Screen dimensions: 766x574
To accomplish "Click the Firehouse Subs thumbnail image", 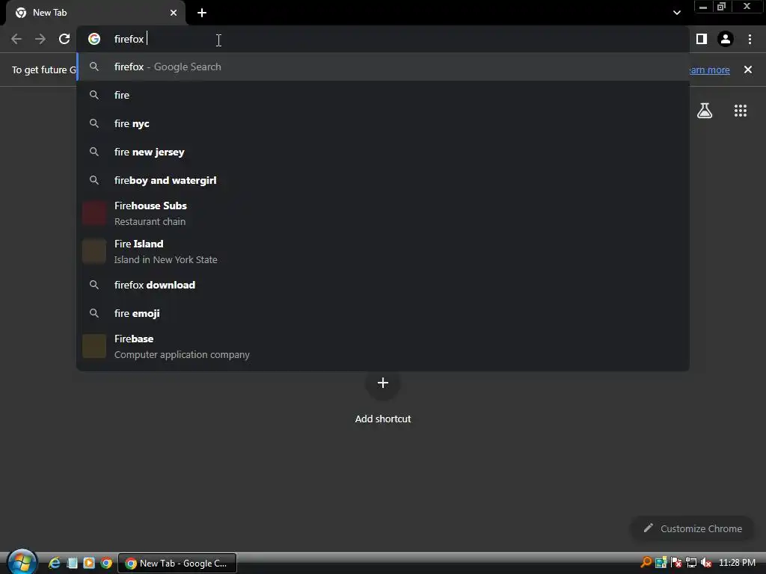I will tap(94, 213).
